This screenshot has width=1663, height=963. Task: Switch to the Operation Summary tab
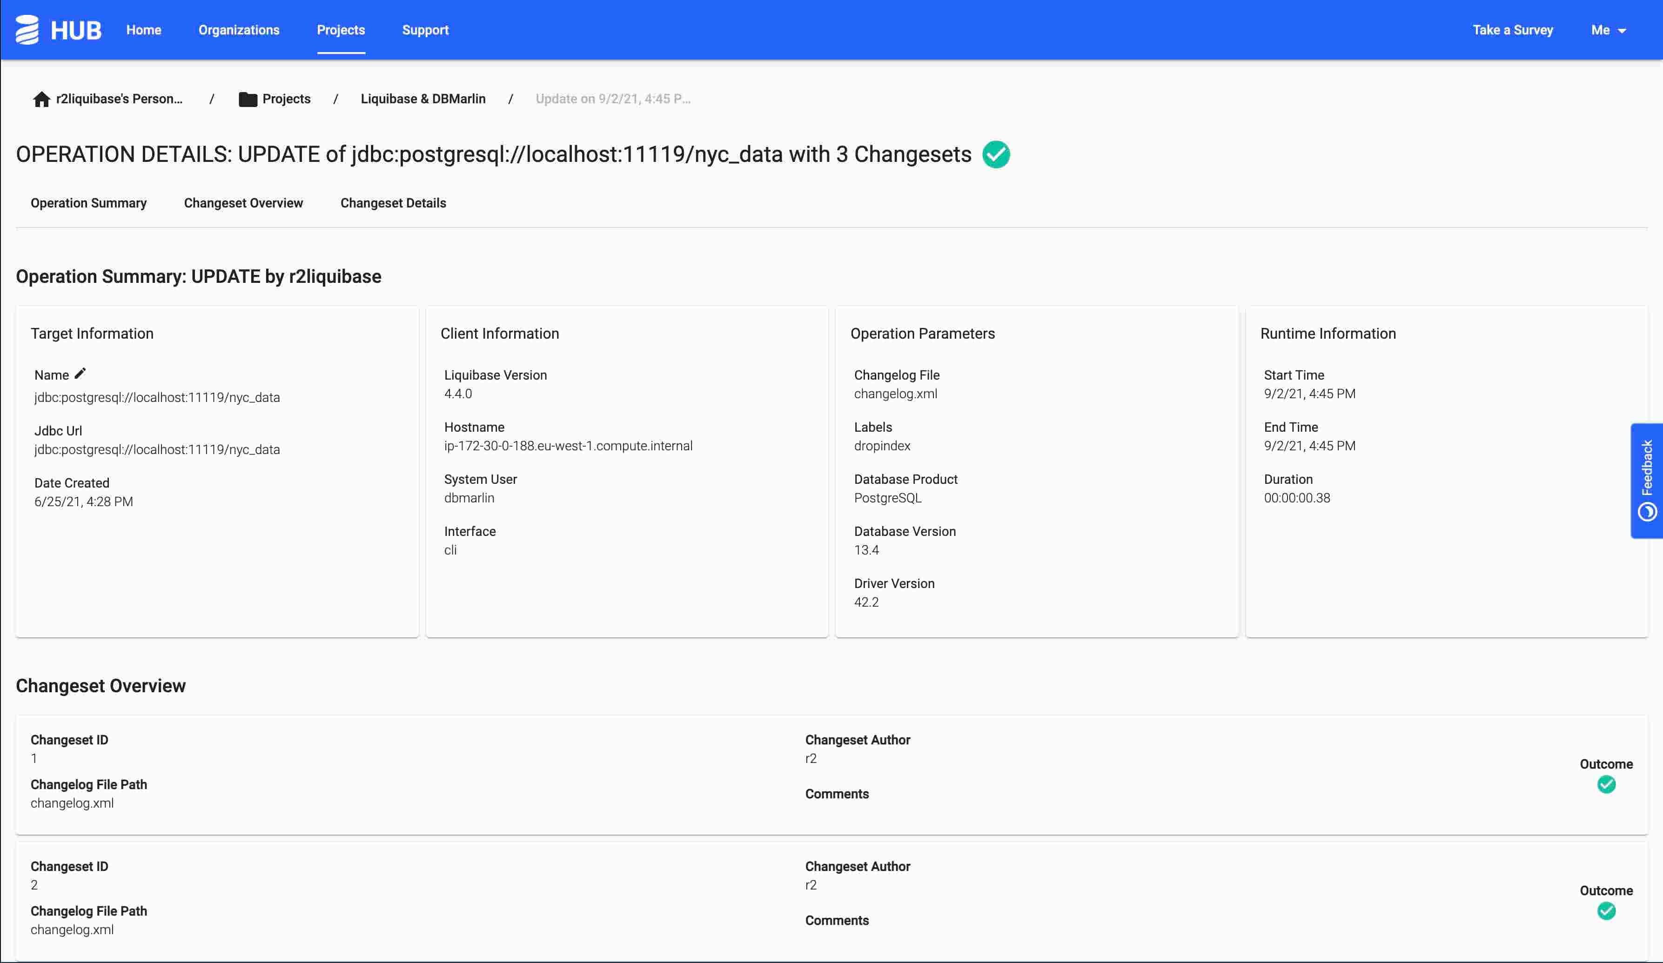88,203
